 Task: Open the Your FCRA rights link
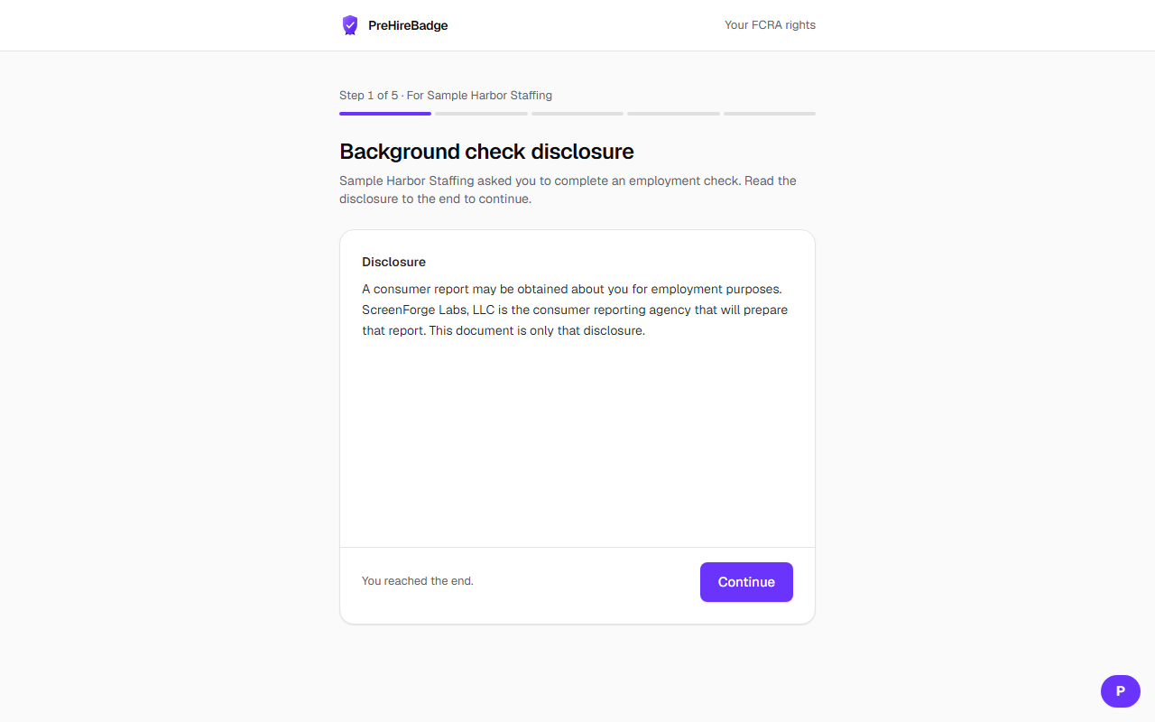coord(770,25)
